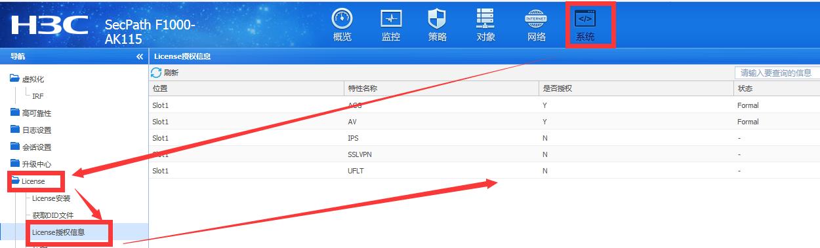Screen dimensions: 820x248
Task: Open the 网络 network globe icon
Action: (x=537, y=25)
